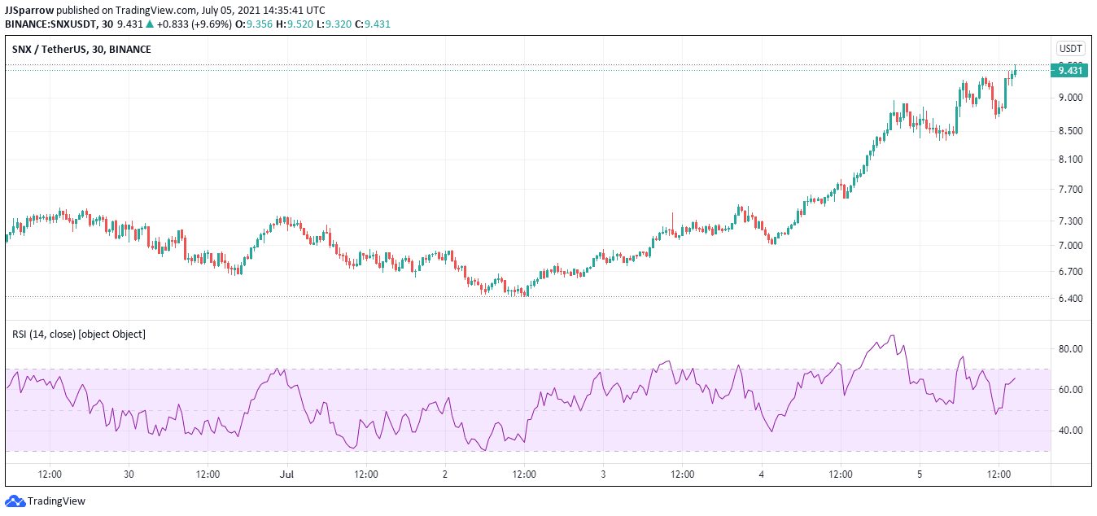Screen dimensions: 1097x516
Task: Click the 6.700 price axis label
Action: coord(1069,272)
